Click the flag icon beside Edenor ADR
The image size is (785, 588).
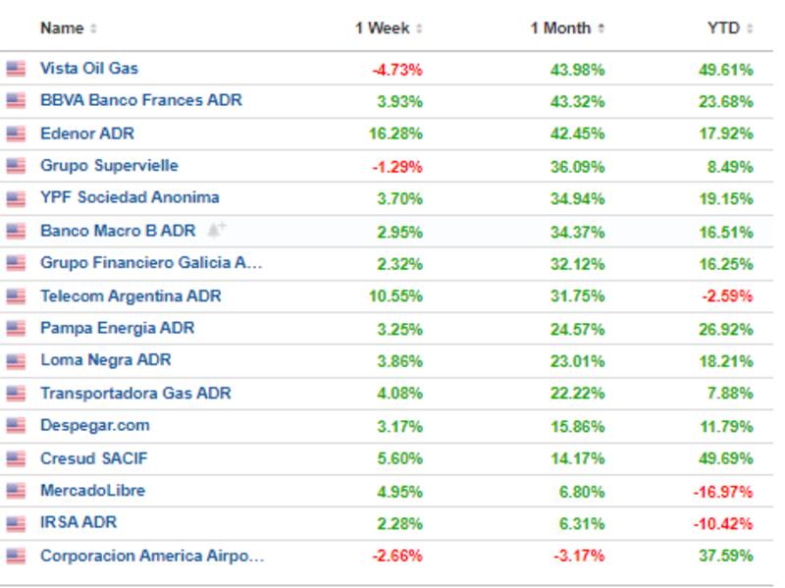(16, 134)
